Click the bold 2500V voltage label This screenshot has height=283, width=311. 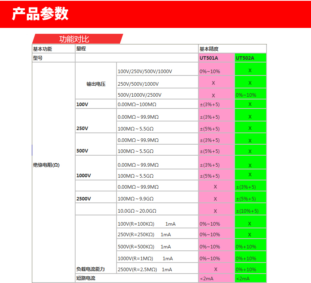83,198
